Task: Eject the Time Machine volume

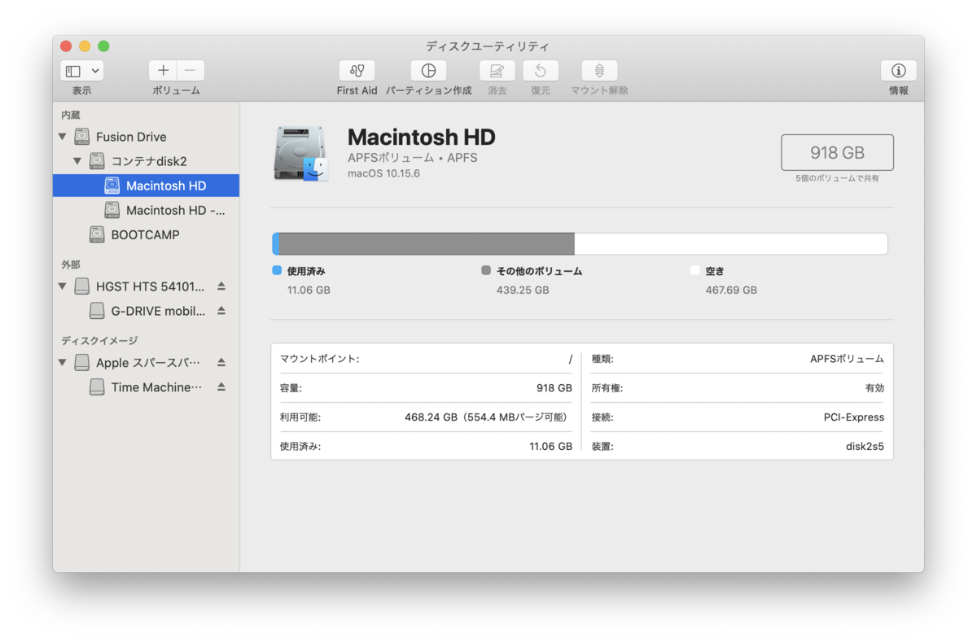Action: click(221, 387)
